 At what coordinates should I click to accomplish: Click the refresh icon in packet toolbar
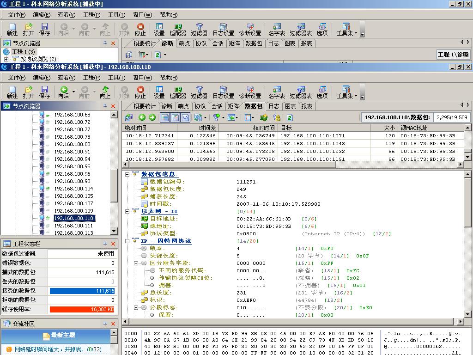point(290,117)
